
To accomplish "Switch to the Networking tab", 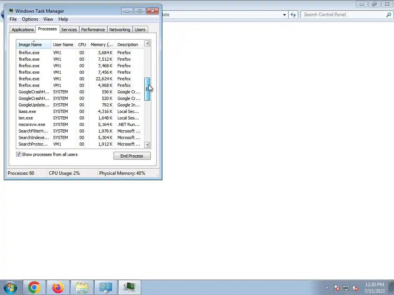I will (120, 30).
